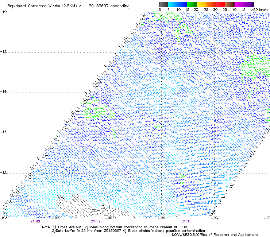
Task: Pick the red 30–35 knots legend segment
Action: pyautogui.click(x=220, y=4)
